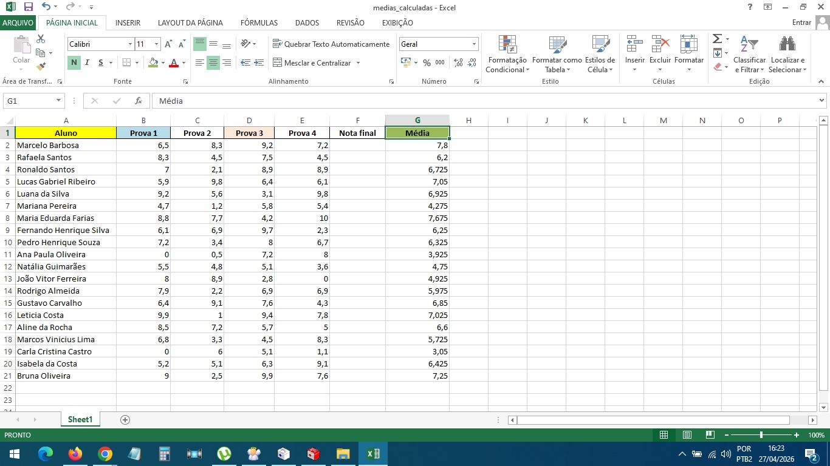Click the Insert Function fx icon
This screenshot has height=466, width=830.
[x=139, y=101]
